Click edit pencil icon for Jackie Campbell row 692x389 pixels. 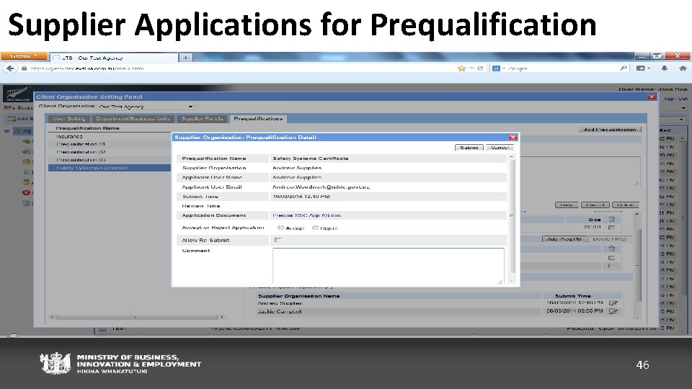point(613,311)
